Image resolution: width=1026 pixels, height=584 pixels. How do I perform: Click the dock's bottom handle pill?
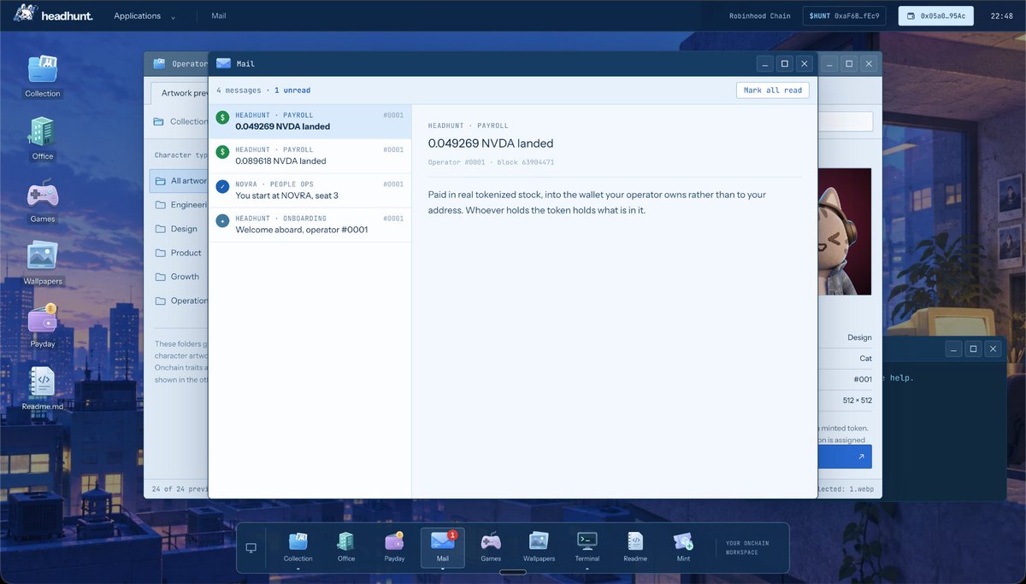512,572
